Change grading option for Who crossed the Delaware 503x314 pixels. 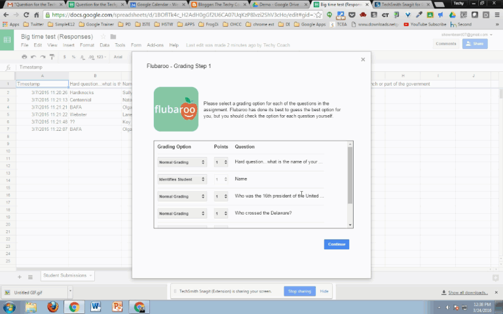tap(182, 213)
